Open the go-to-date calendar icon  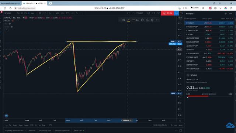click(51, 125)
